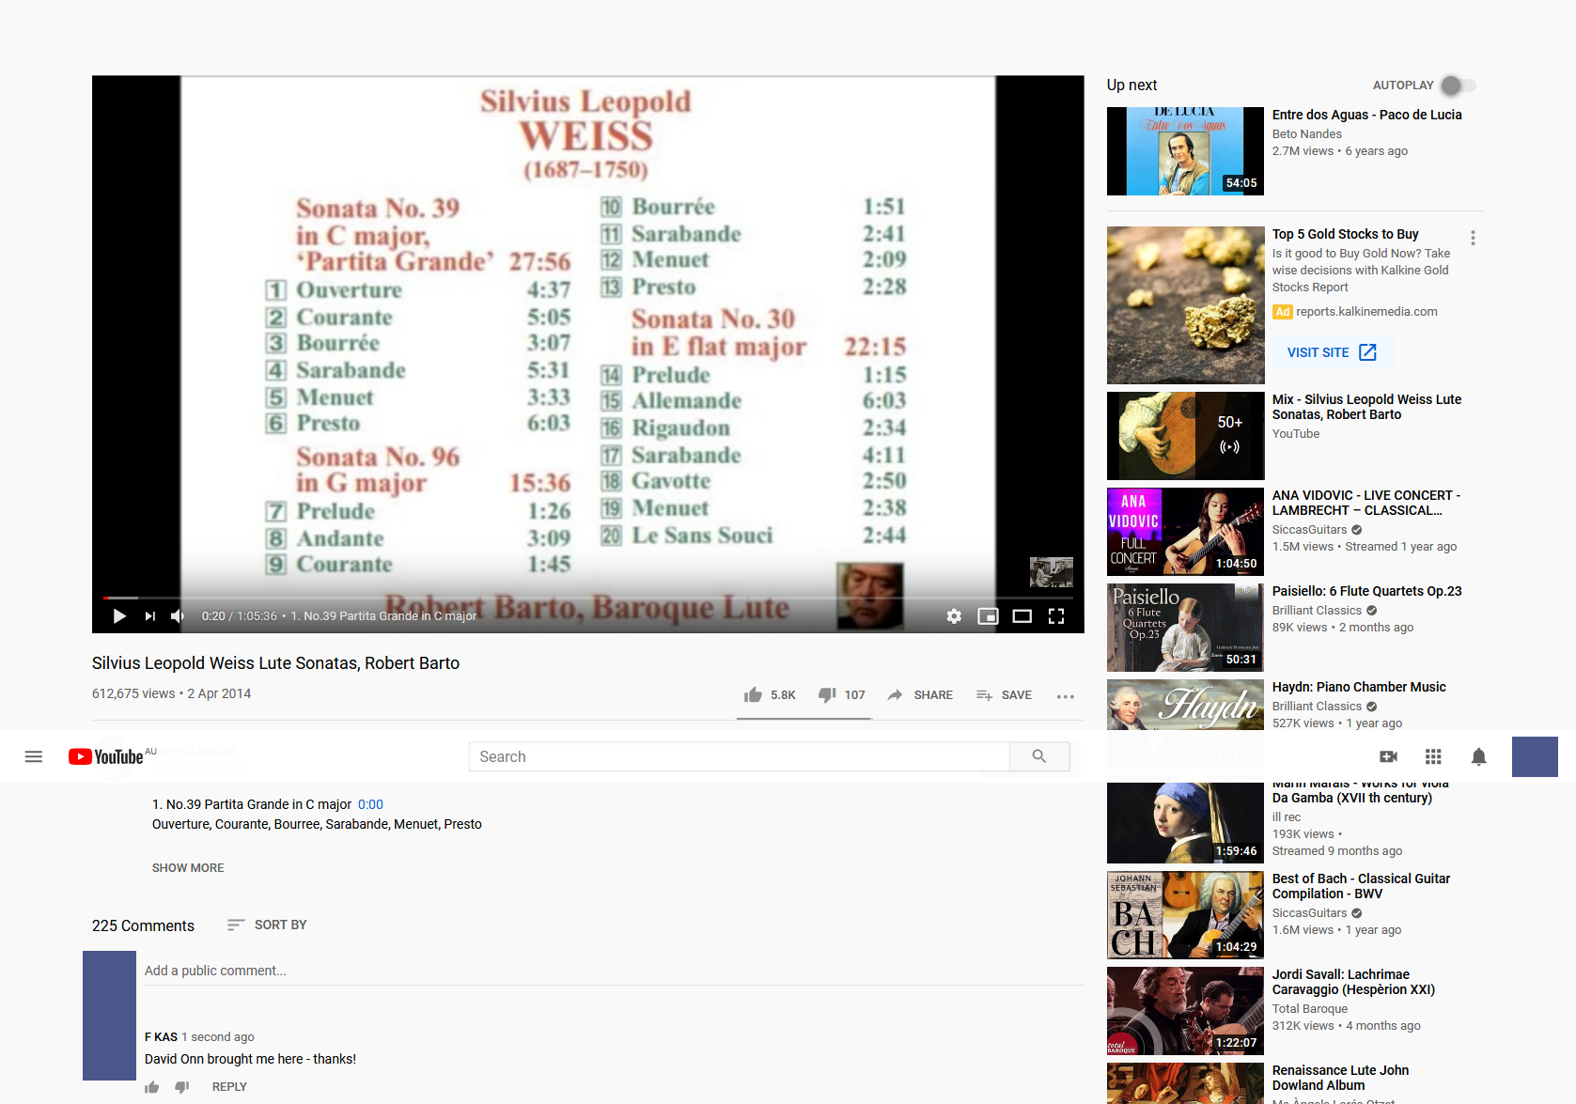
Task: Open Entre dos Aguas - Paco de Lucia title
Action: tap(1366, 115)
